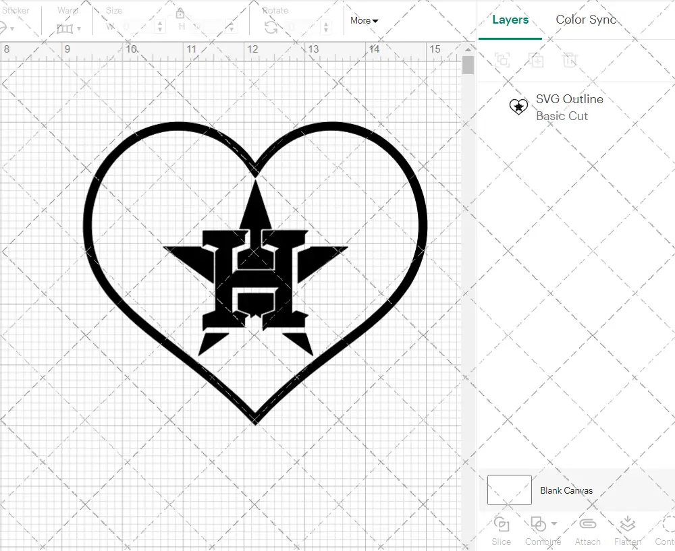Click the Attach paperclip icon
The width and height of the screenshot is (675, 551).
tap(587, 525)
